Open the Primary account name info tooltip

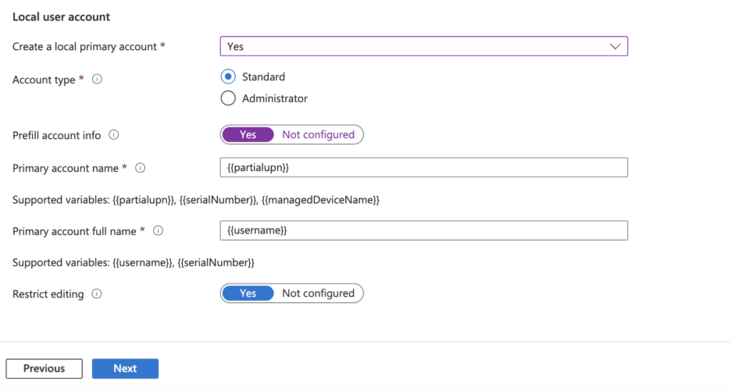tap(141, 168)
